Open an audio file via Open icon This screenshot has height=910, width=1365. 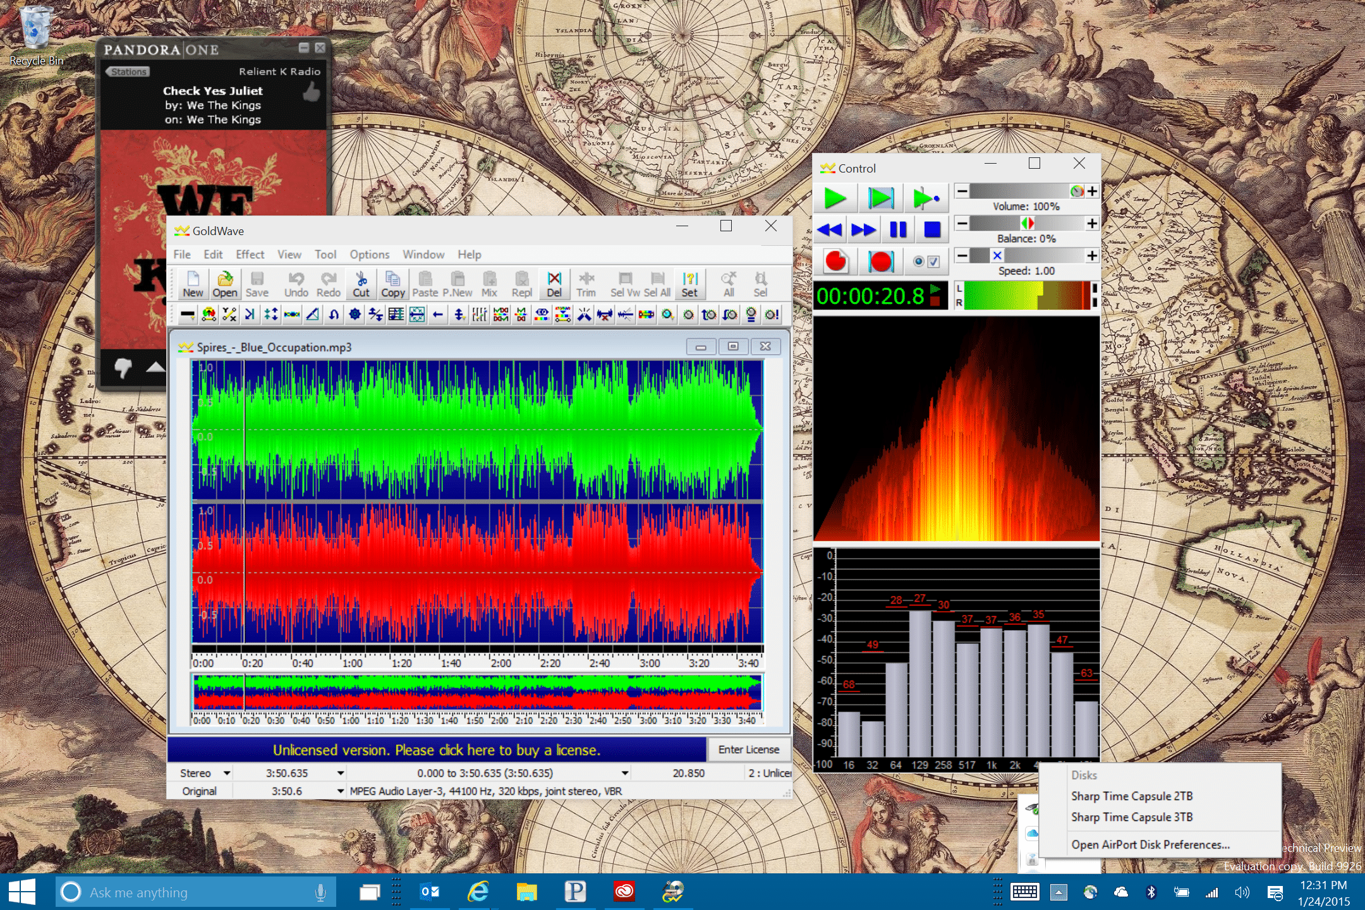[x=224, y=284]
